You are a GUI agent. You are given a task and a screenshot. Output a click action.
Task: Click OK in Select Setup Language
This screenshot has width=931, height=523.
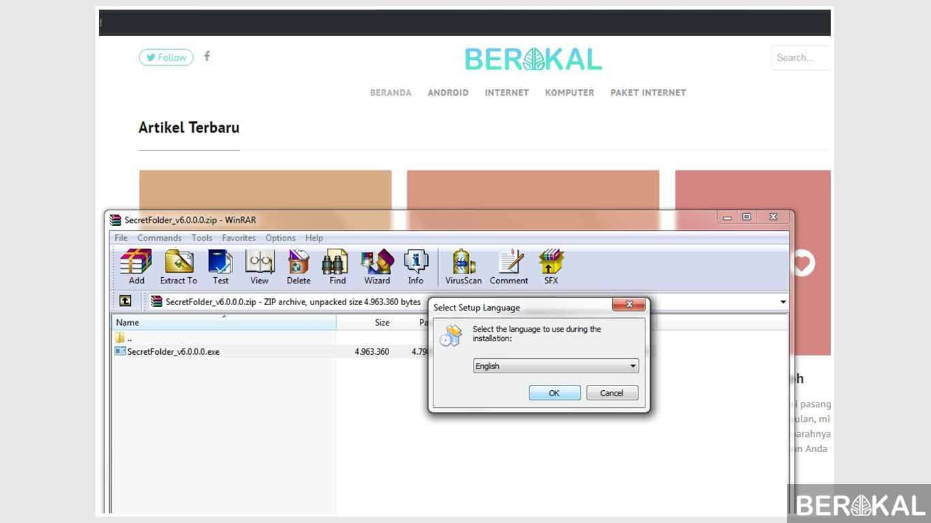[554, 393]
